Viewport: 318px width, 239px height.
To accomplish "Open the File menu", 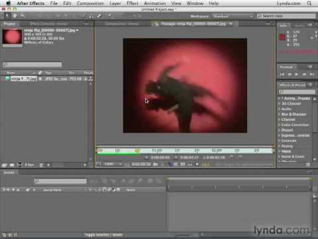I will (54, 3).
